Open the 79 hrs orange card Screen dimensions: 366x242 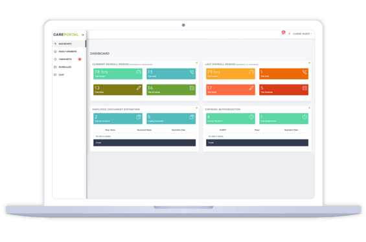[231, 74]
